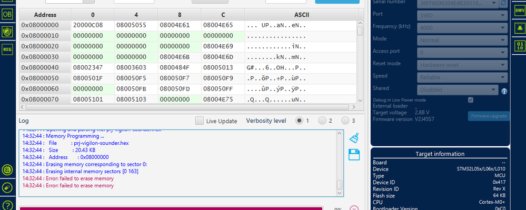The height and width of the screenshot is (210, 526).
Task: Click the red progress bar
Action: (171, 208)
